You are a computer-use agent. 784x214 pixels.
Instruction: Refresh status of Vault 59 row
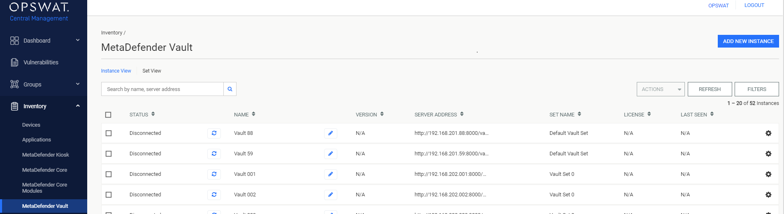[x=214, y=154]
